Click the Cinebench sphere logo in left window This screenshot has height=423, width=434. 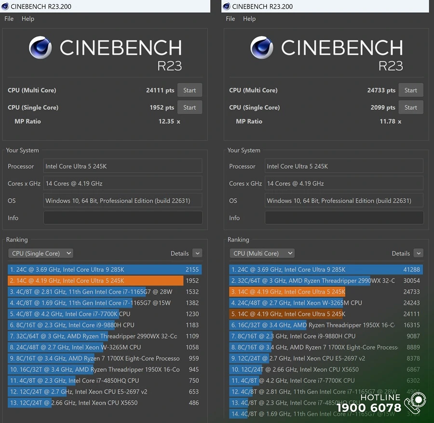(41, 47)
